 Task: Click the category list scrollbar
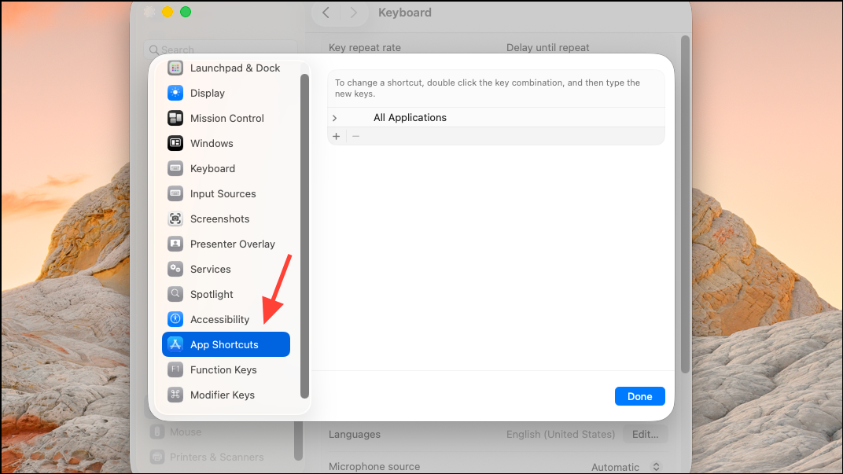304,237
